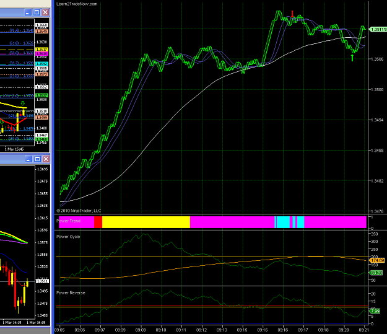
Task: Click the 09:15 time axis label
Action: click(242, 330)
